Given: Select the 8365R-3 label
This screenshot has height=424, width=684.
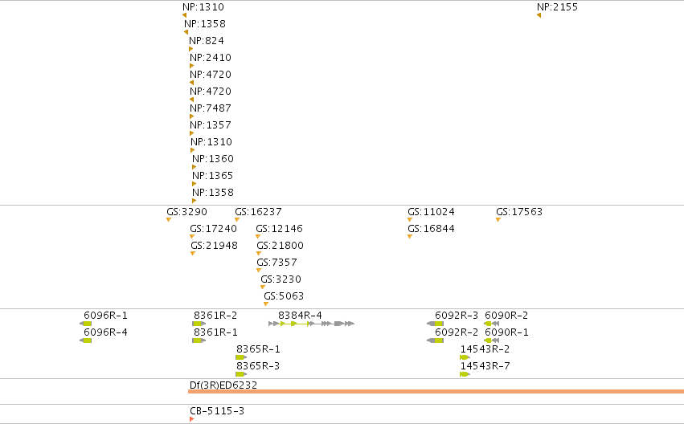Looking at the screenshot, I should point(258,366).
